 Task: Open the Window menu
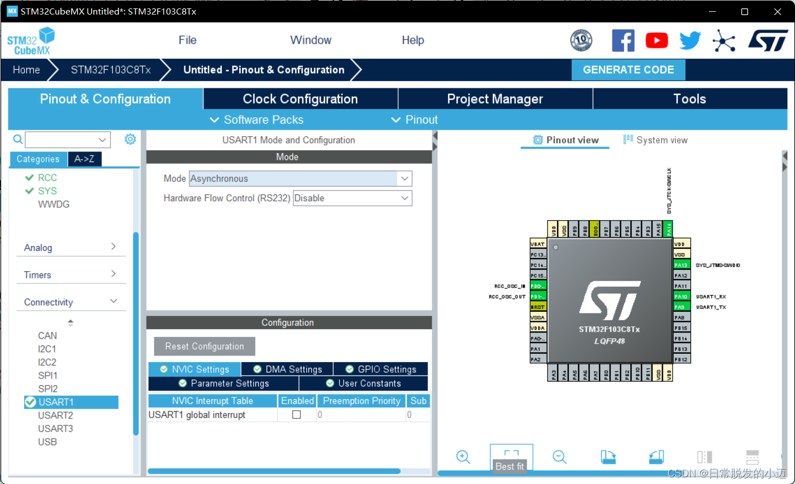311,40
